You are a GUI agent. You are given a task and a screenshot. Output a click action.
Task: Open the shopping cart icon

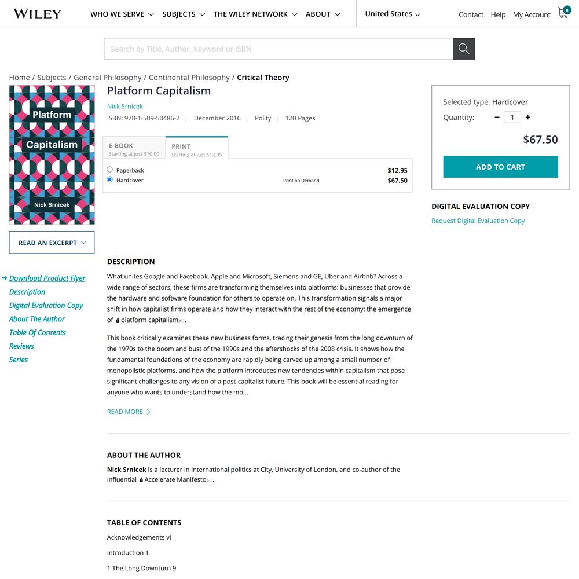(564, 12)
